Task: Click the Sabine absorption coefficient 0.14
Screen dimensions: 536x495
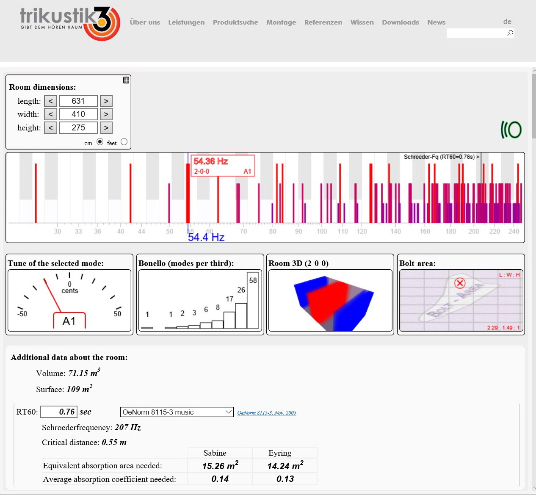Action: pos(220,479)
